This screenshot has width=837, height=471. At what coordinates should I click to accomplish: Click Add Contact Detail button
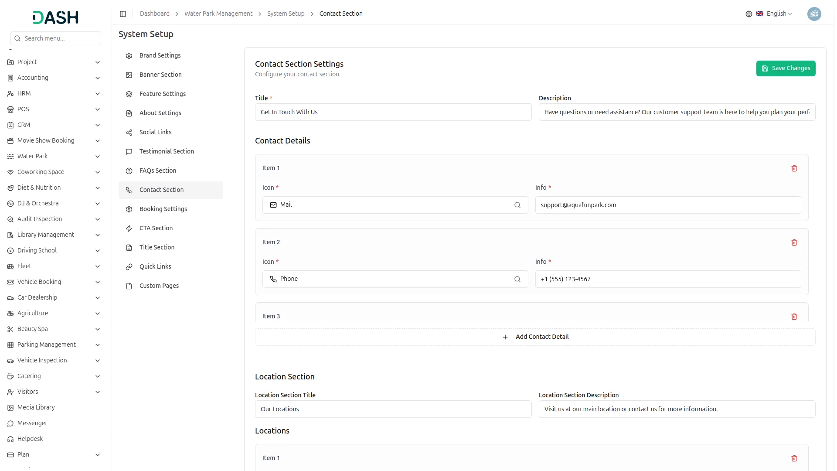(x=535, y=337)
